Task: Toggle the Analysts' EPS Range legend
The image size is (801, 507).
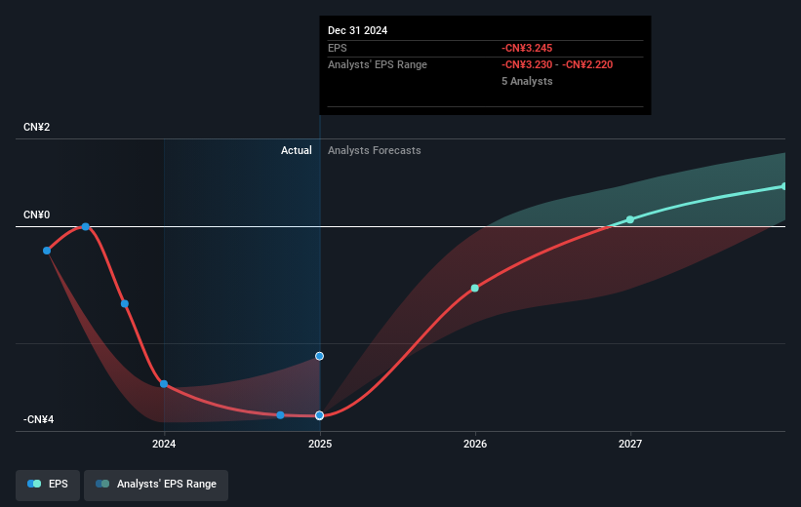Action: pos(156,484)
